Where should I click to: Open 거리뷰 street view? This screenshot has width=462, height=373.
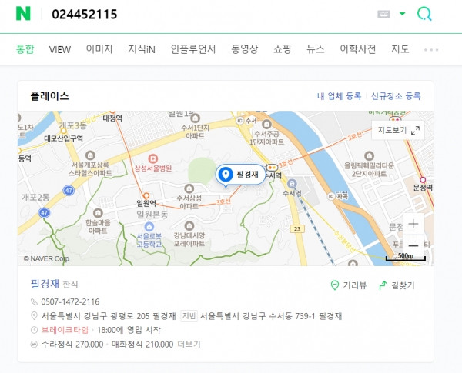349,285
